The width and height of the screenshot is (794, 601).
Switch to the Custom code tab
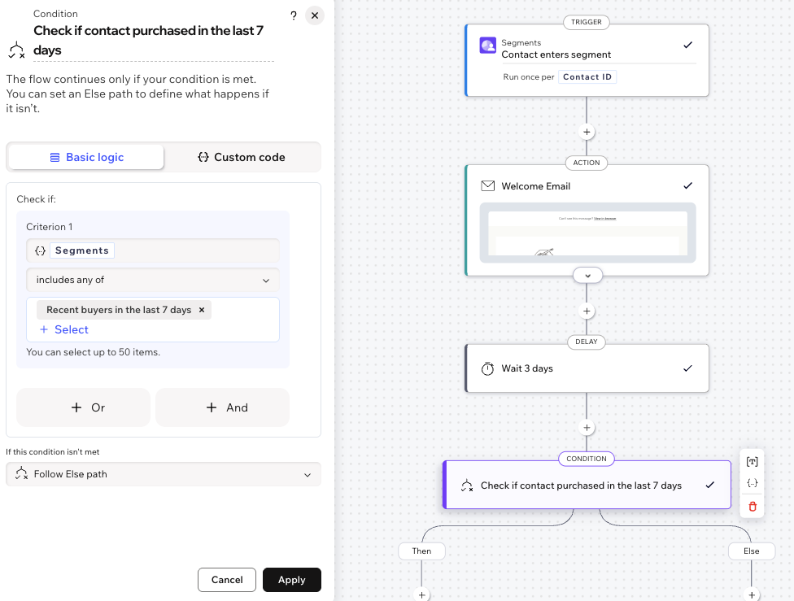pyautogui.click(x=242, y=158)
